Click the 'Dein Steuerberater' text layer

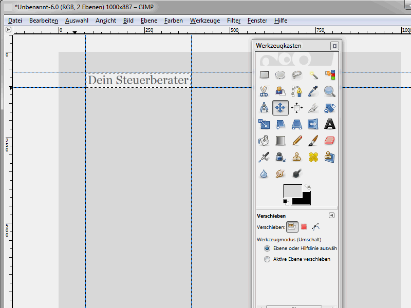138,80
